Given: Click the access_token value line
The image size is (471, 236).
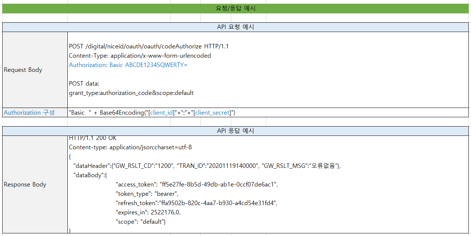Looking at the screenshot, I should (x=197, y=185).
